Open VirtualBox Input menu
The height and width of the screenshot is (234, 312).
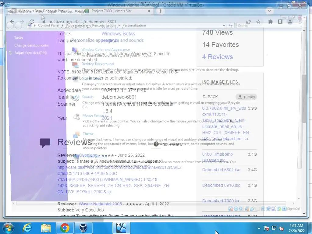52,12
